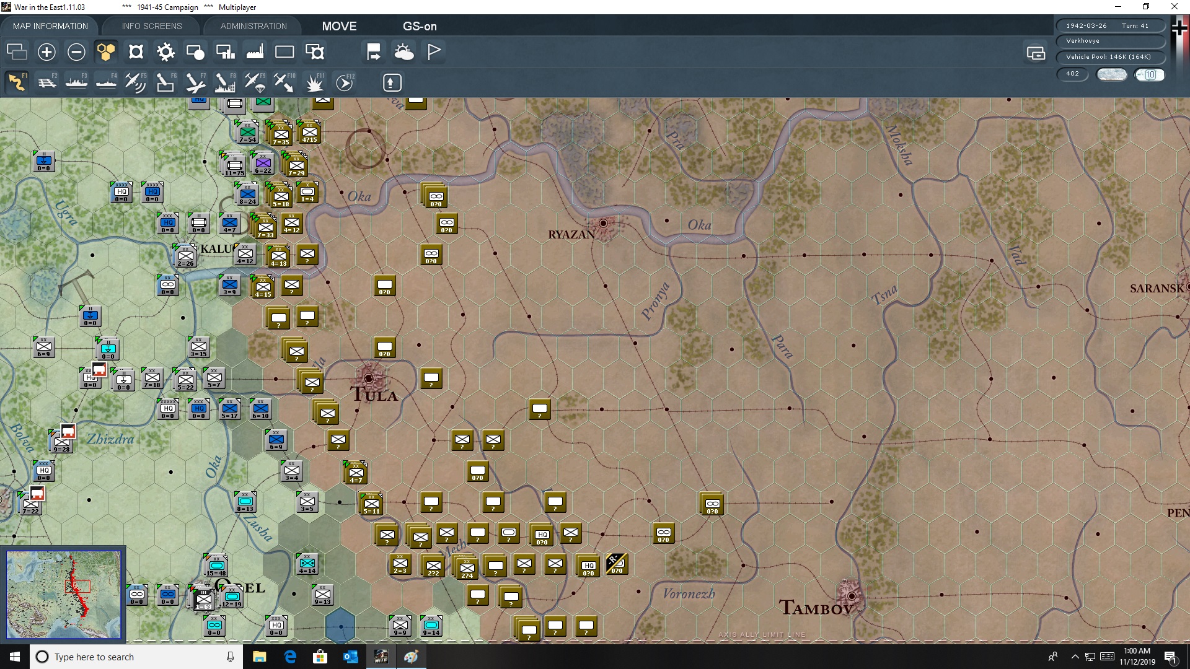Open Outlook from the taskbar
The image size is (1190, 669).
tap(350, 657)
